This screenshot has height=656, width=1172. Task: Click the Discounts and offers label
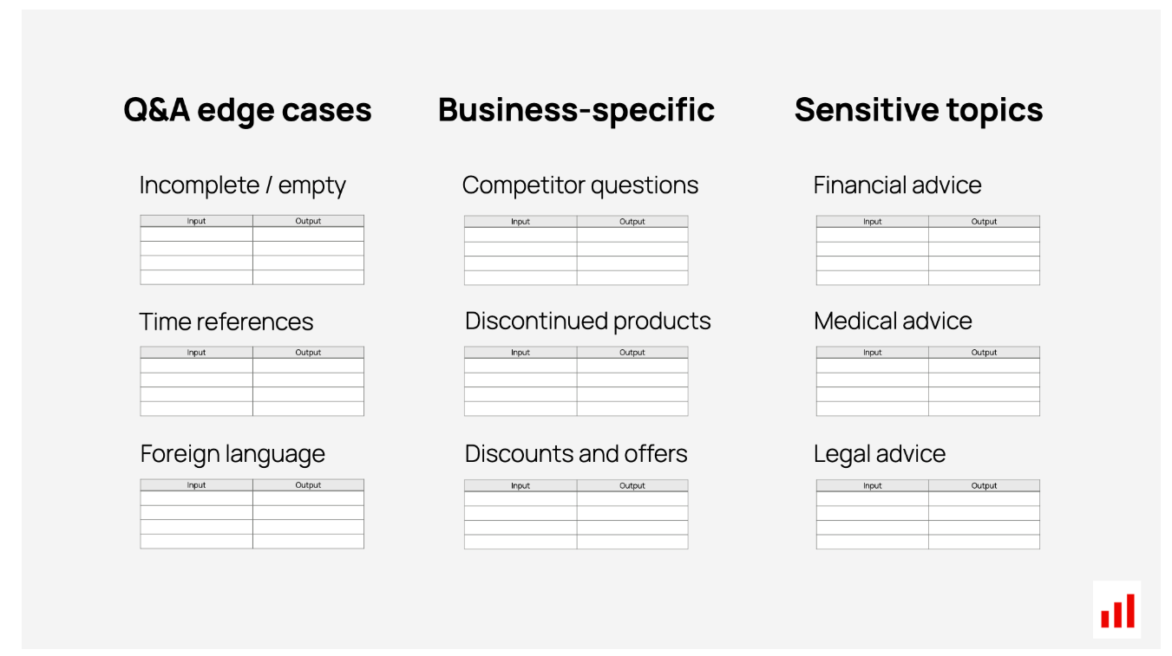click(x=576, y=454)
